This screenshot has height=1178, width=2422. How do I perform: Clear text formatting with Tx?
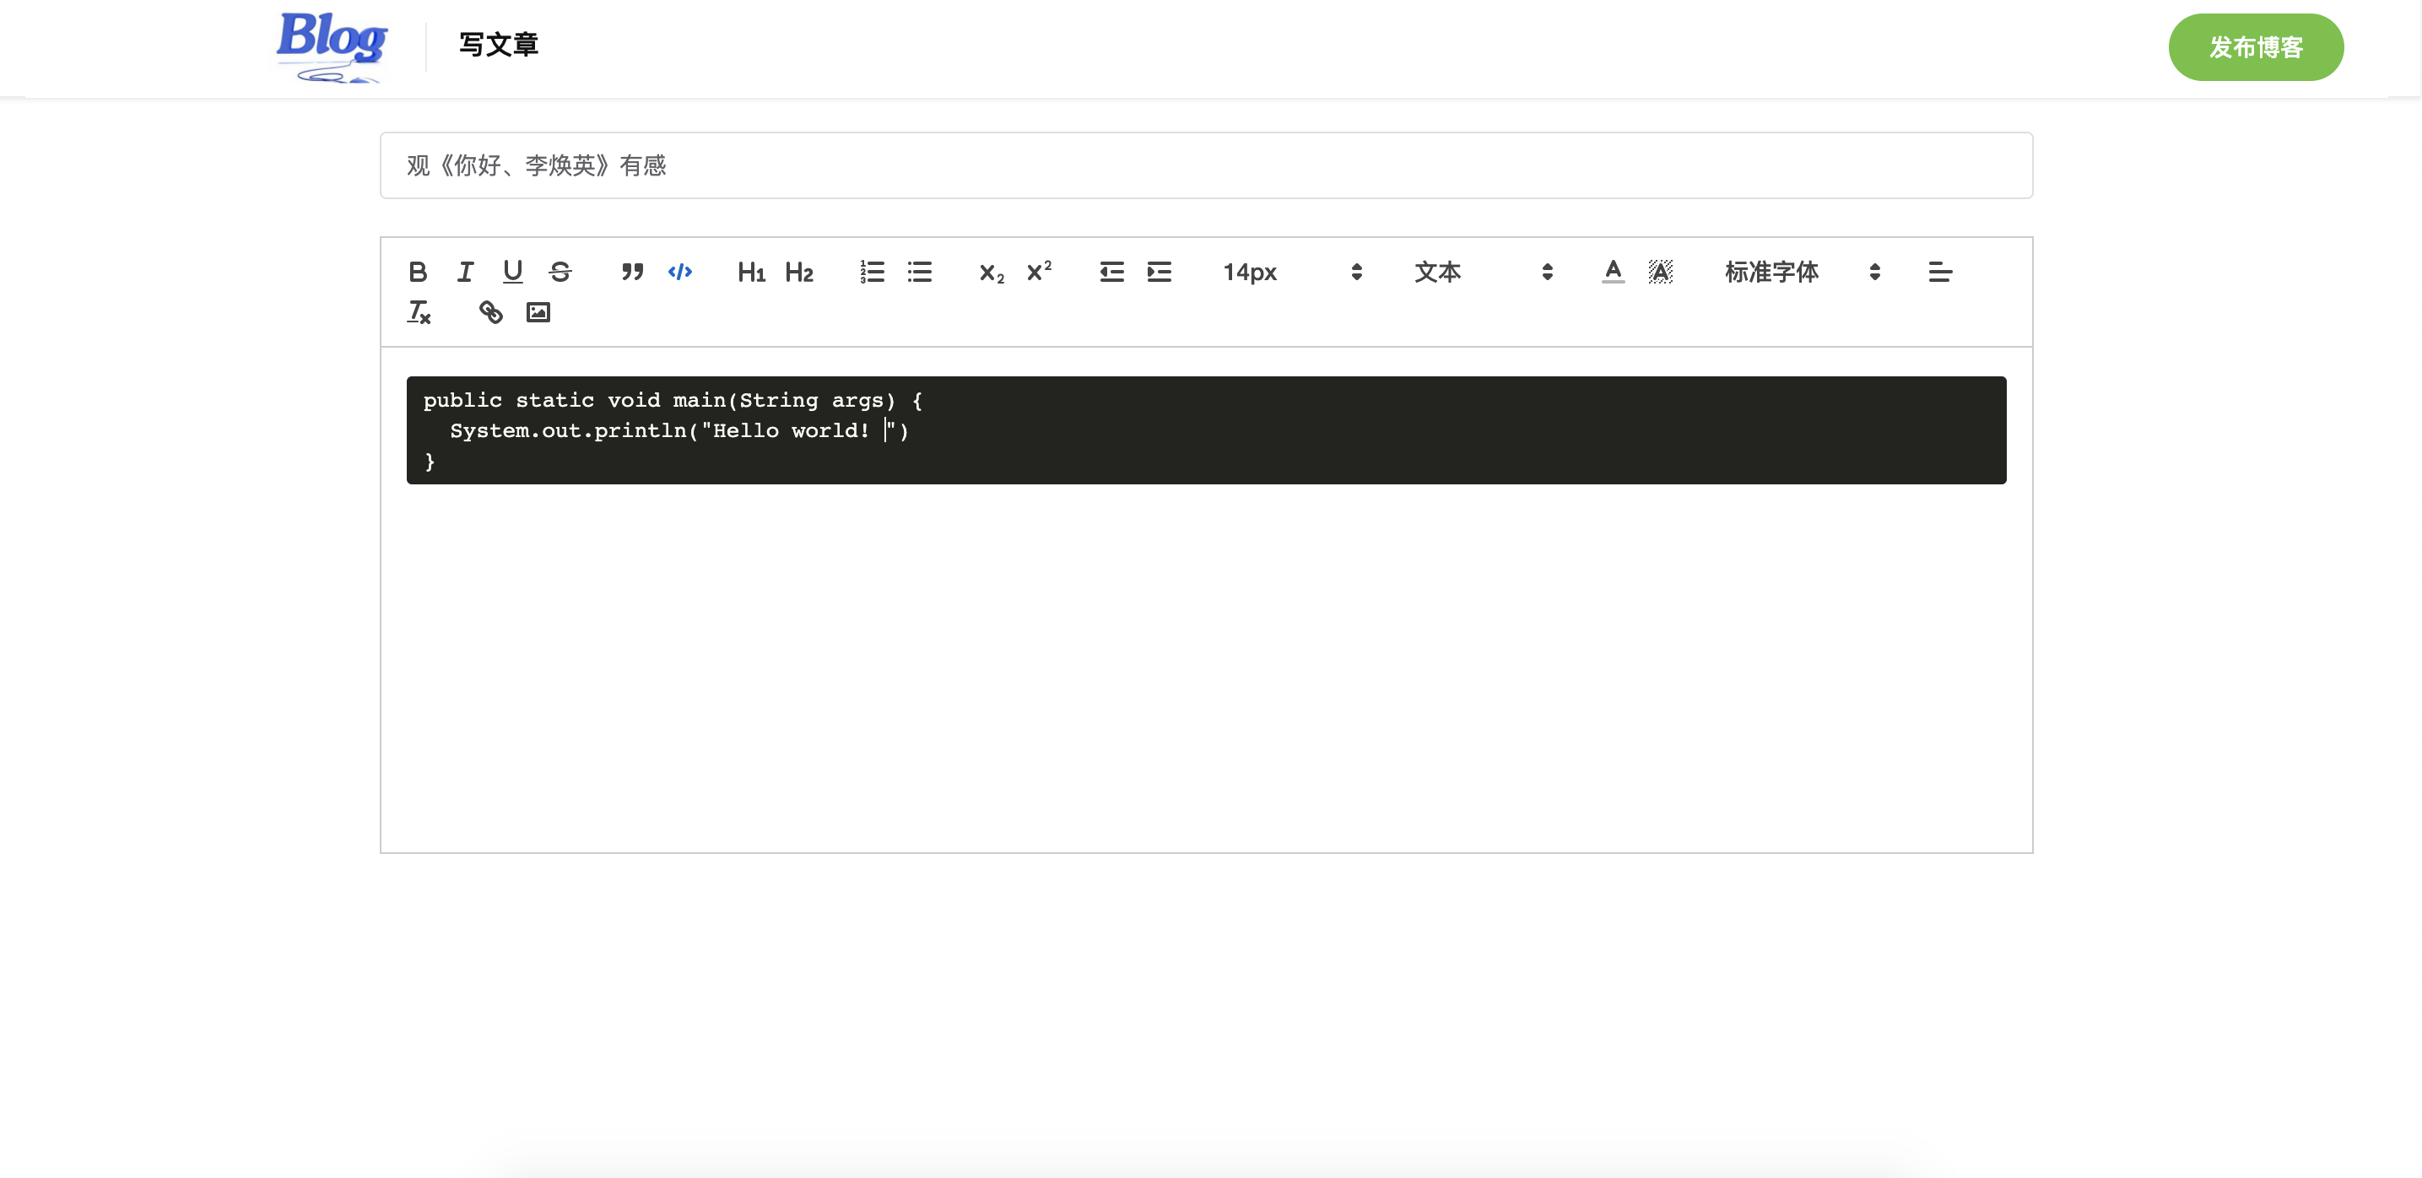pos(419,312)
